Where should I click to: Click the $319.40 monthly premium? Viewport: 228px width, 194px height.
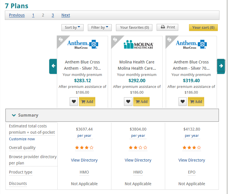point(191,81)
